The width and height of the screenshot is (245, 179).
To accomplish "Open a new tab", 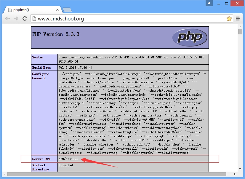I will pos(67,10).
